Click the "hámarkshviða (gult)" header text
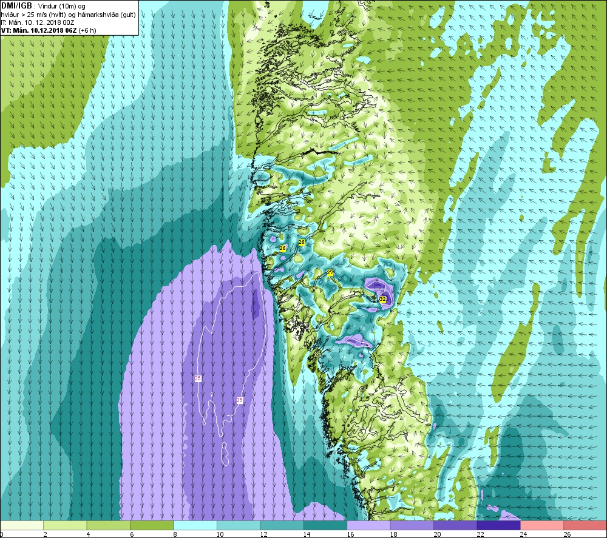 point(106,15)
